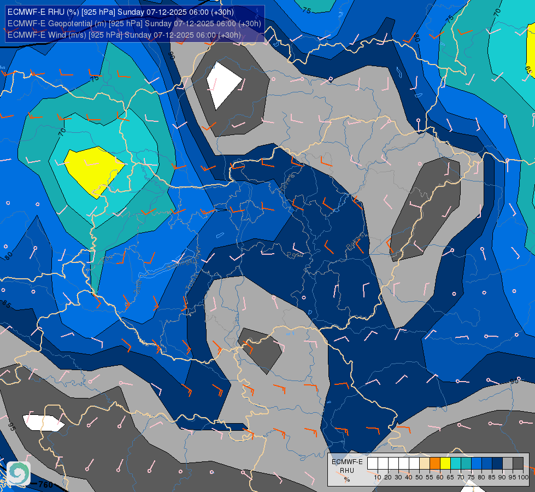Click the legend tick label 55
The width and height of the screenshot is (535, 492).
(430, 477)
